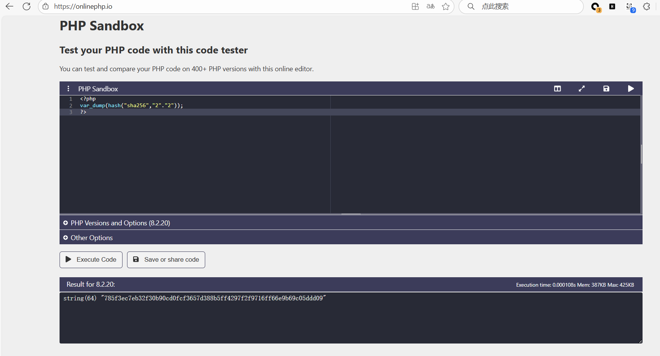This screenshot has height=356, width=660.
Task: Expand PHP Versions and Options (8.2.20)
Action: pos(351,223)
